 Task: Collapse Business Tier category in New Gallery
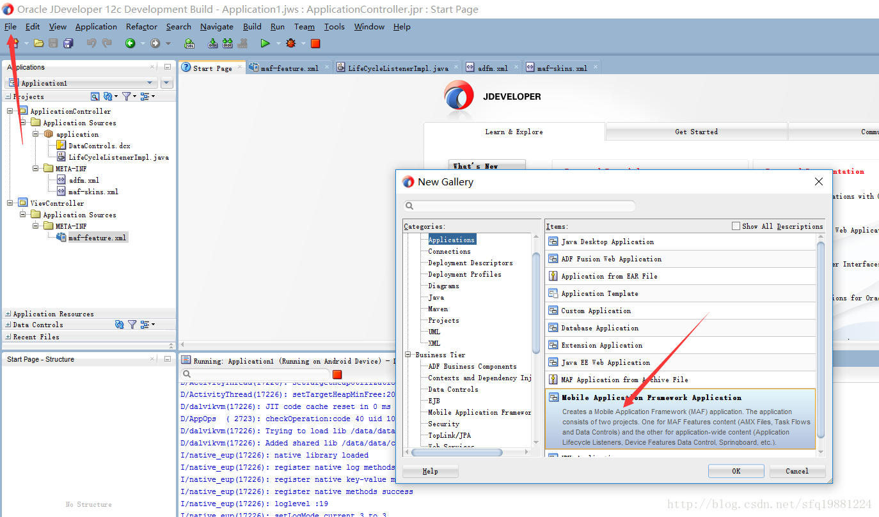[x=408, y=355]
